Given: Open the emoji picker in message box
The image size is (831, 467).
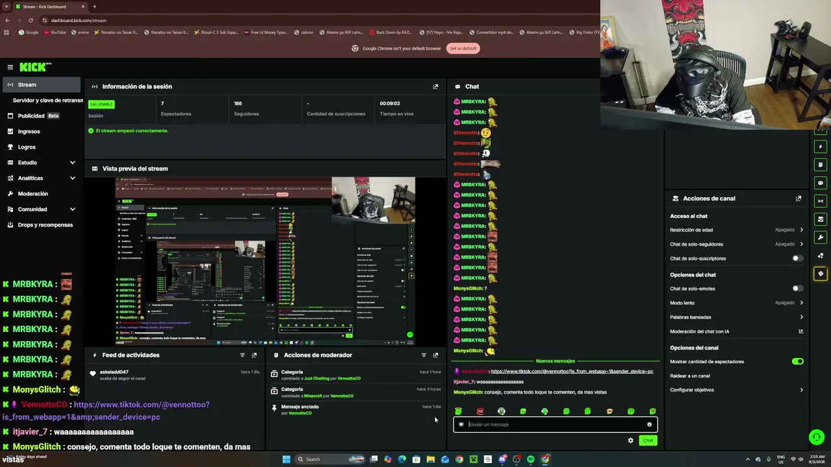Looking at the screenshot, I should [649, 425].
